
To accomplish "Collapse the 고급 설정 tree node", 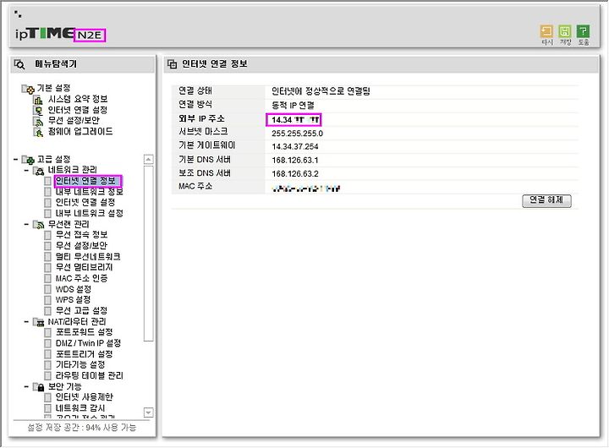I will point(15,160).
